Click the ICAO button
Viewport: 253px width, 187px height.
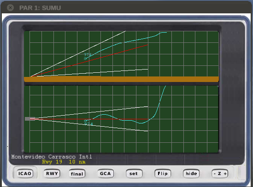(x=25, y=174)
